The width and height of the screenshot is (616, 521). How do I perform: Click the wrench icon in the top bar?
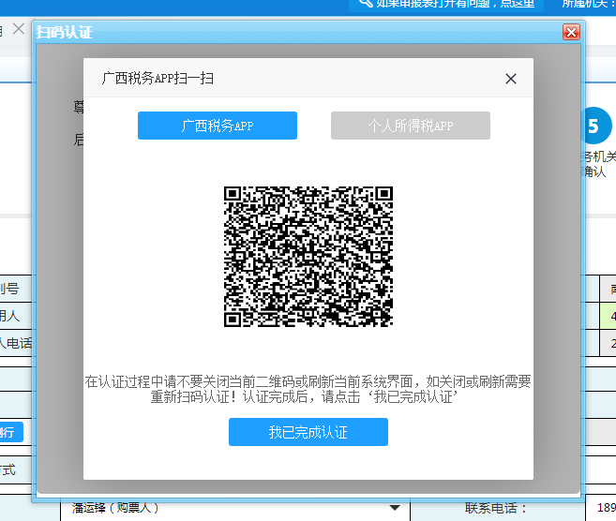tap(365, 3)
